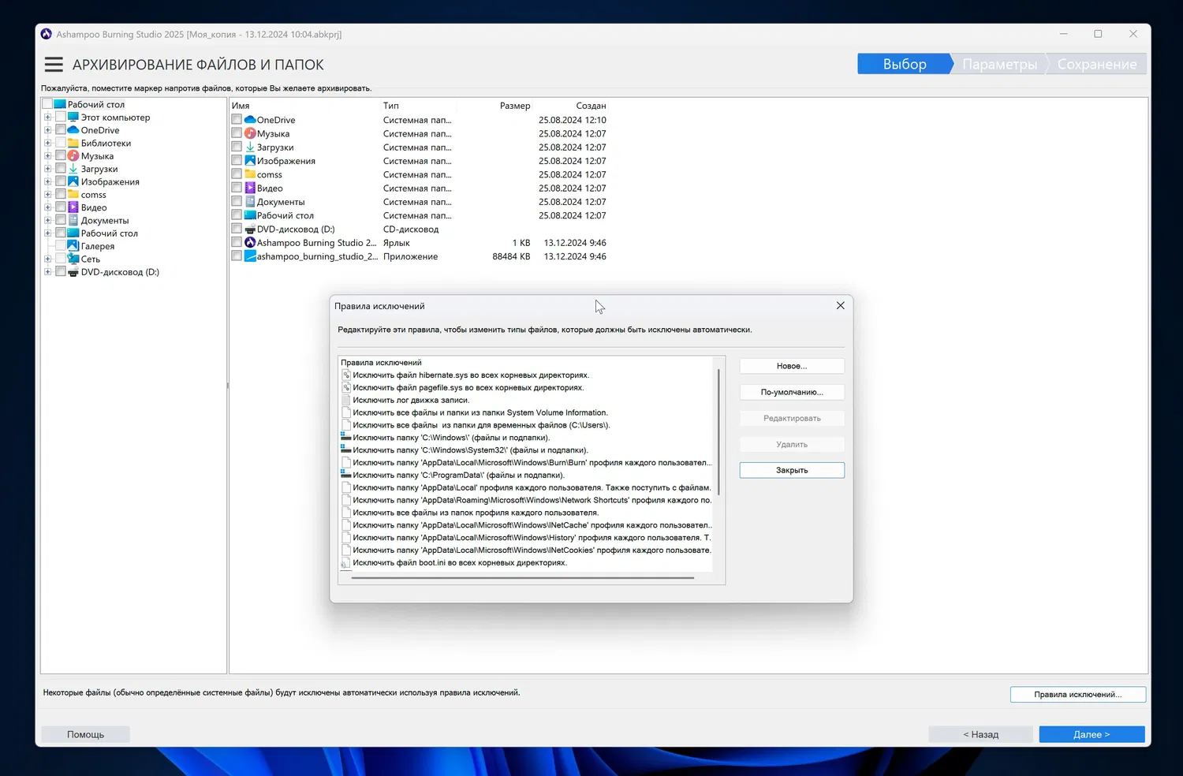Switch to the Выбор step tab

click(x=904, y=64)
